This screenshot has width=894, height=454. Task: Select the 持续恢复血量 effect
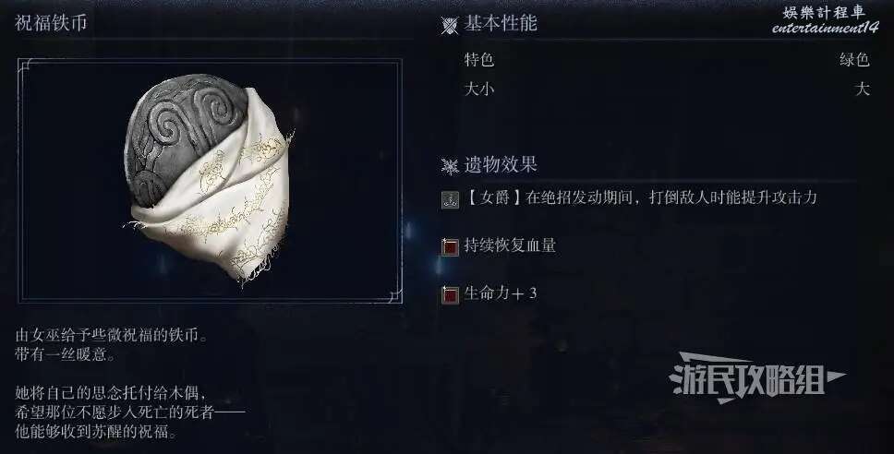510,245
